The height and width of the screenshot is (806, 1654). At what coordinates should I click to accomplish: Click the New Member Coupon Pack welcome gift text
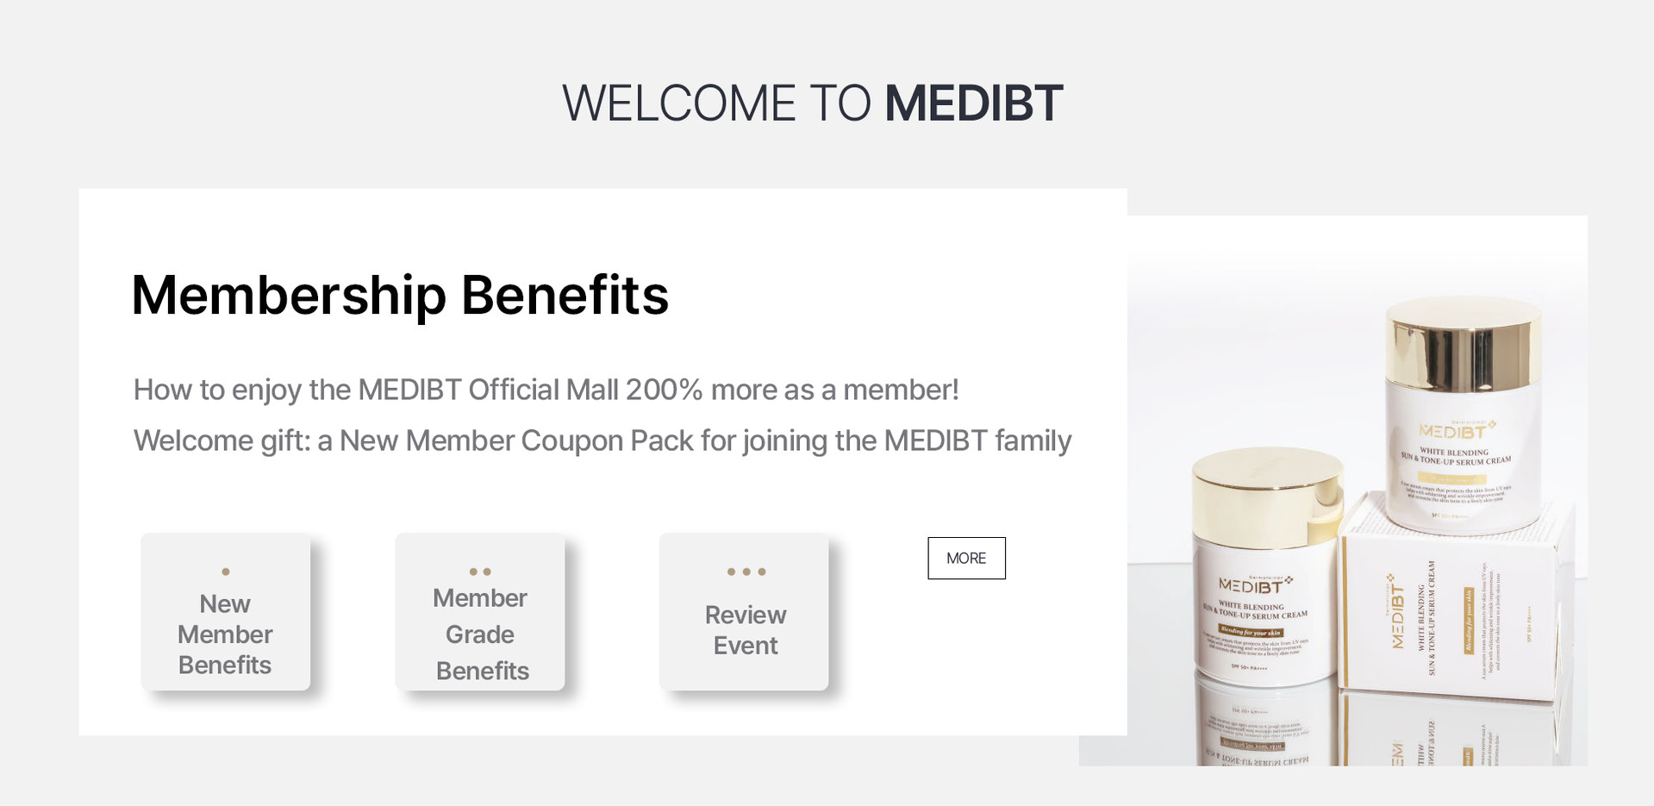tap(602, 440)
